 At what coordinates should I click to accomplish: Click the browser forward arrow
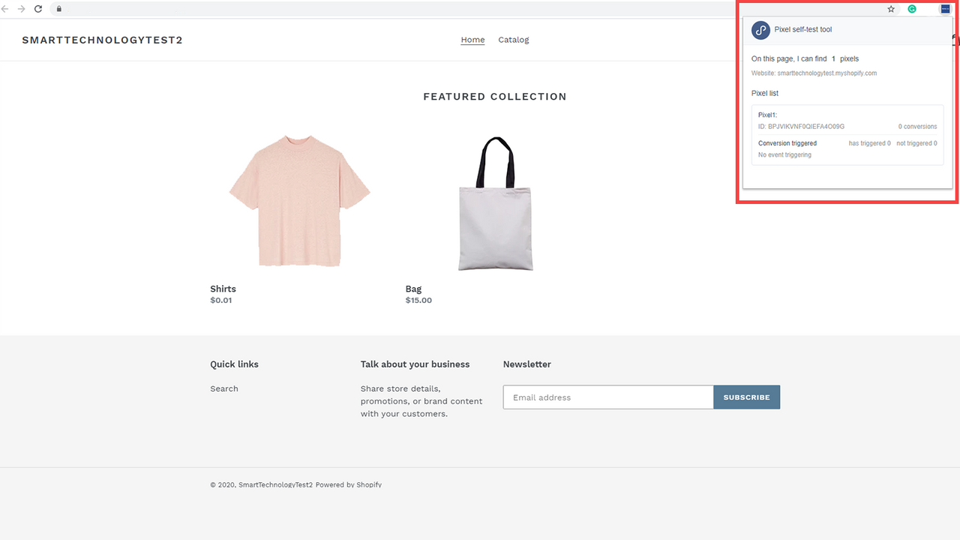pos(21,9)
